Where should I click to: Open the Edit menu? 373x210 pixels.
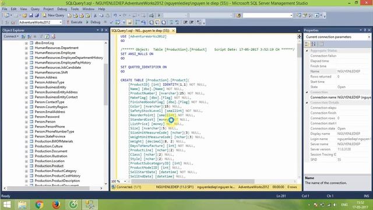pyautogui.click(x=13, y=9)
